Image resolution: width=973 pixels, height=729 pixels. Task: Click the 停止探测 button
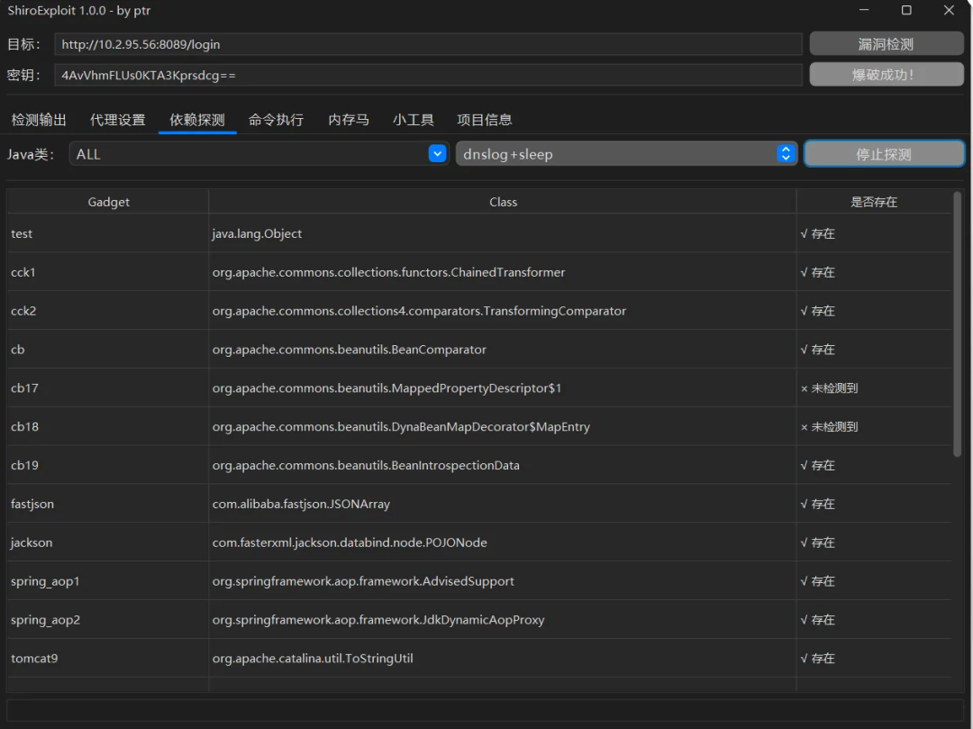click(x=885, y=154)
